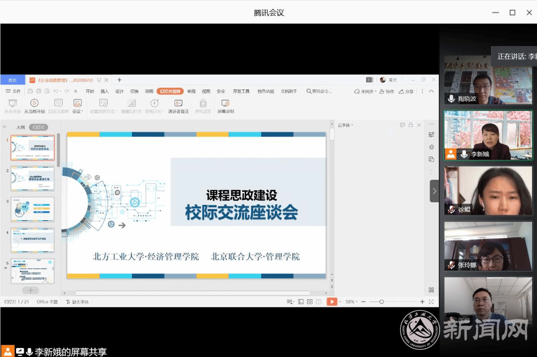
Task: Start 屏幕录制 screen recording
Action: click(226, 103)
